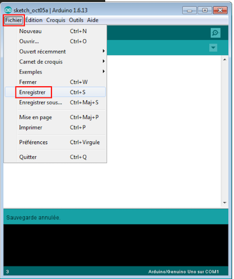
Task: Choose Ouvrir... menu item
Action: coord(55,42)
